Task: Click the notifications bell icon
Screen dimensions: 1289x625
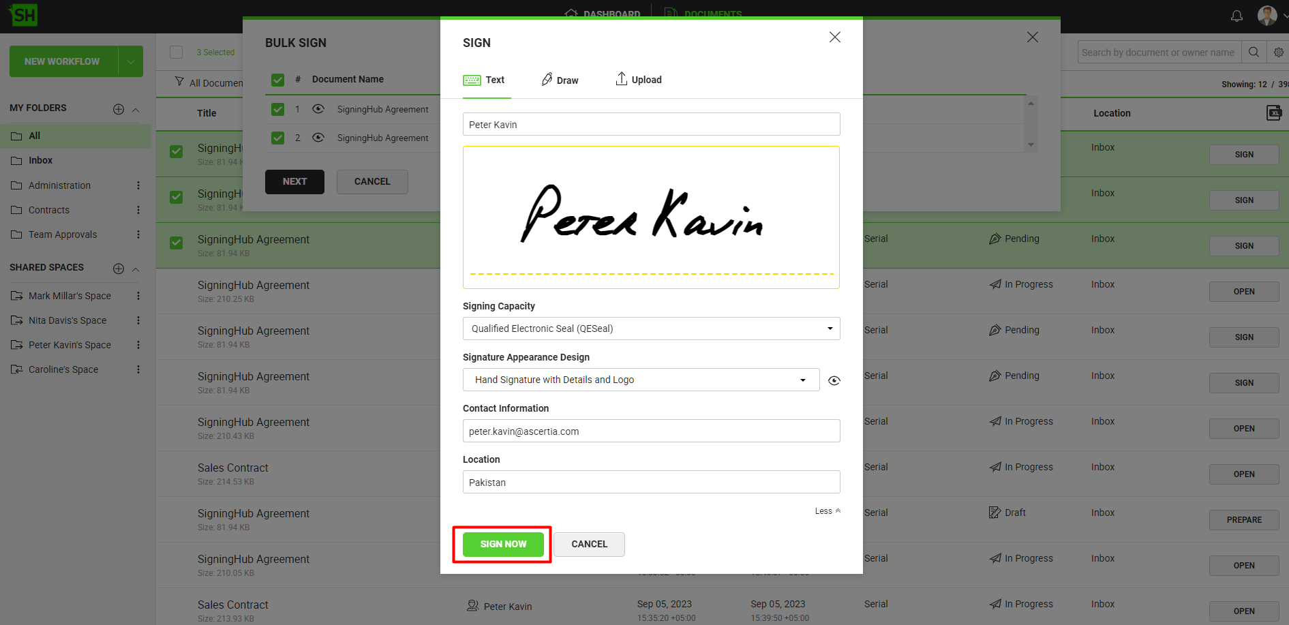Action: click(1237, 16)
